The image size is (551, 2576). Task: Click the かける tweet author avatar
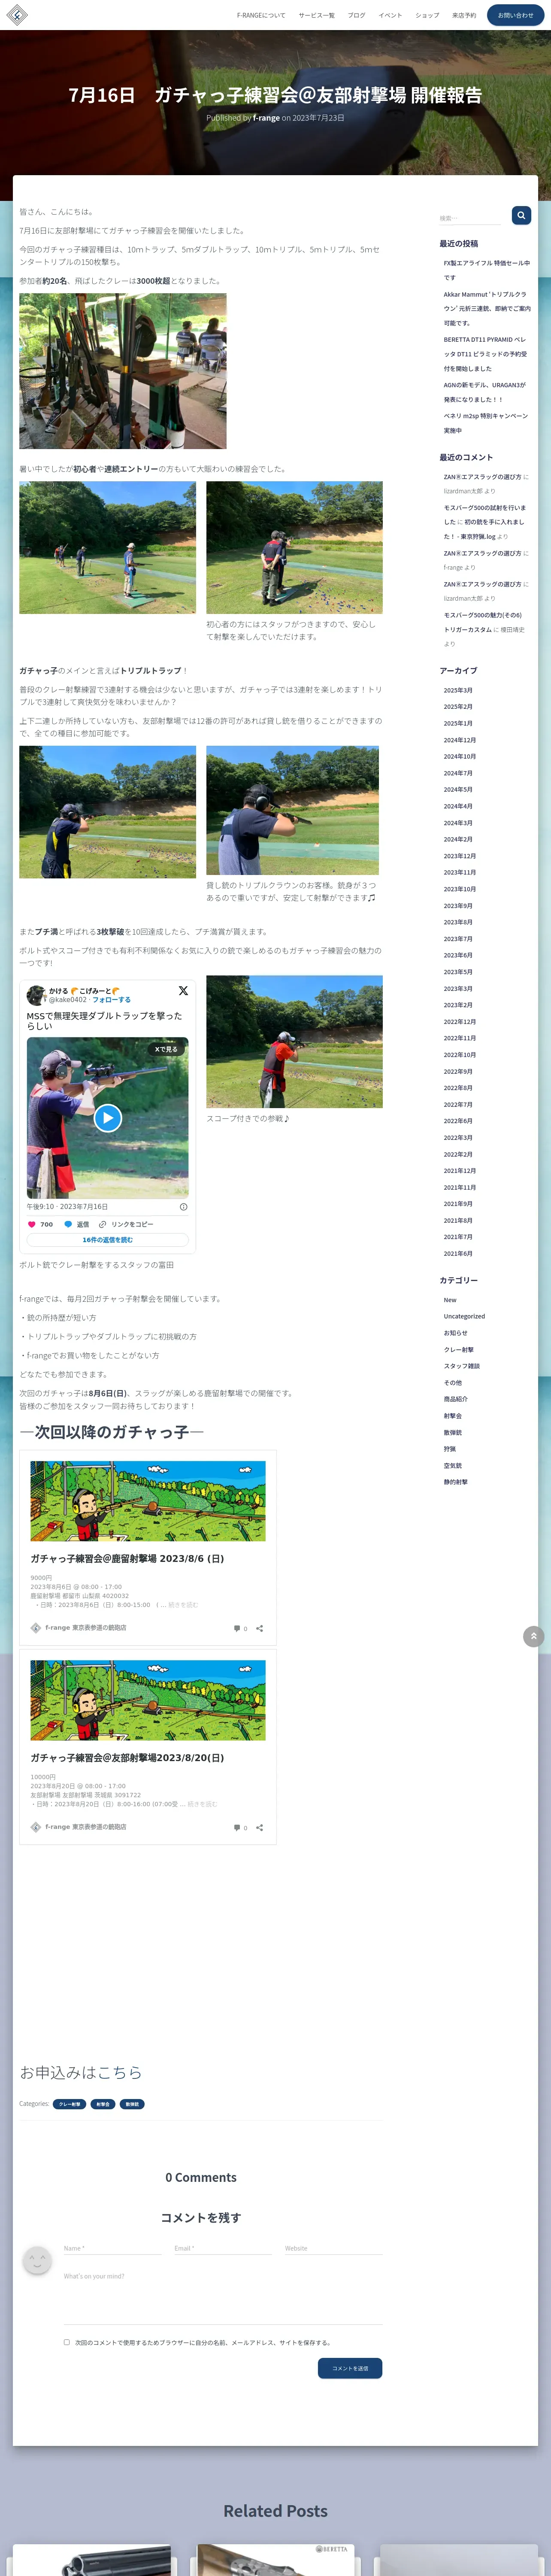click(36, 995)
